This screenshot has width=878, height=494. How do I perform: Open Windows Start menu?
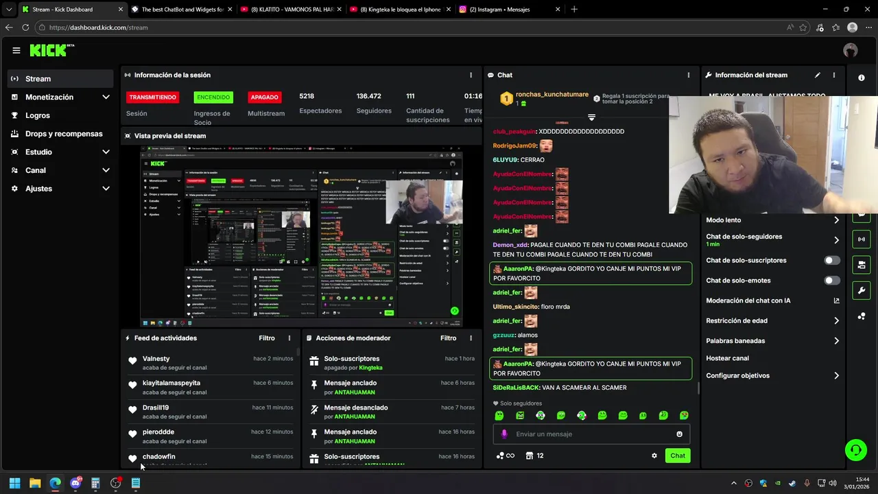pos(14,483)
